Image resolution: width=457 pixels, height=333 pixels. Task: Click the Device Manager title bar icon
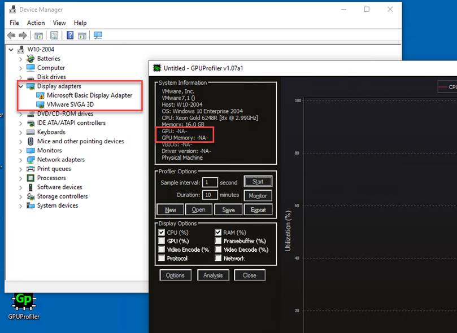(x=12, y=10)
